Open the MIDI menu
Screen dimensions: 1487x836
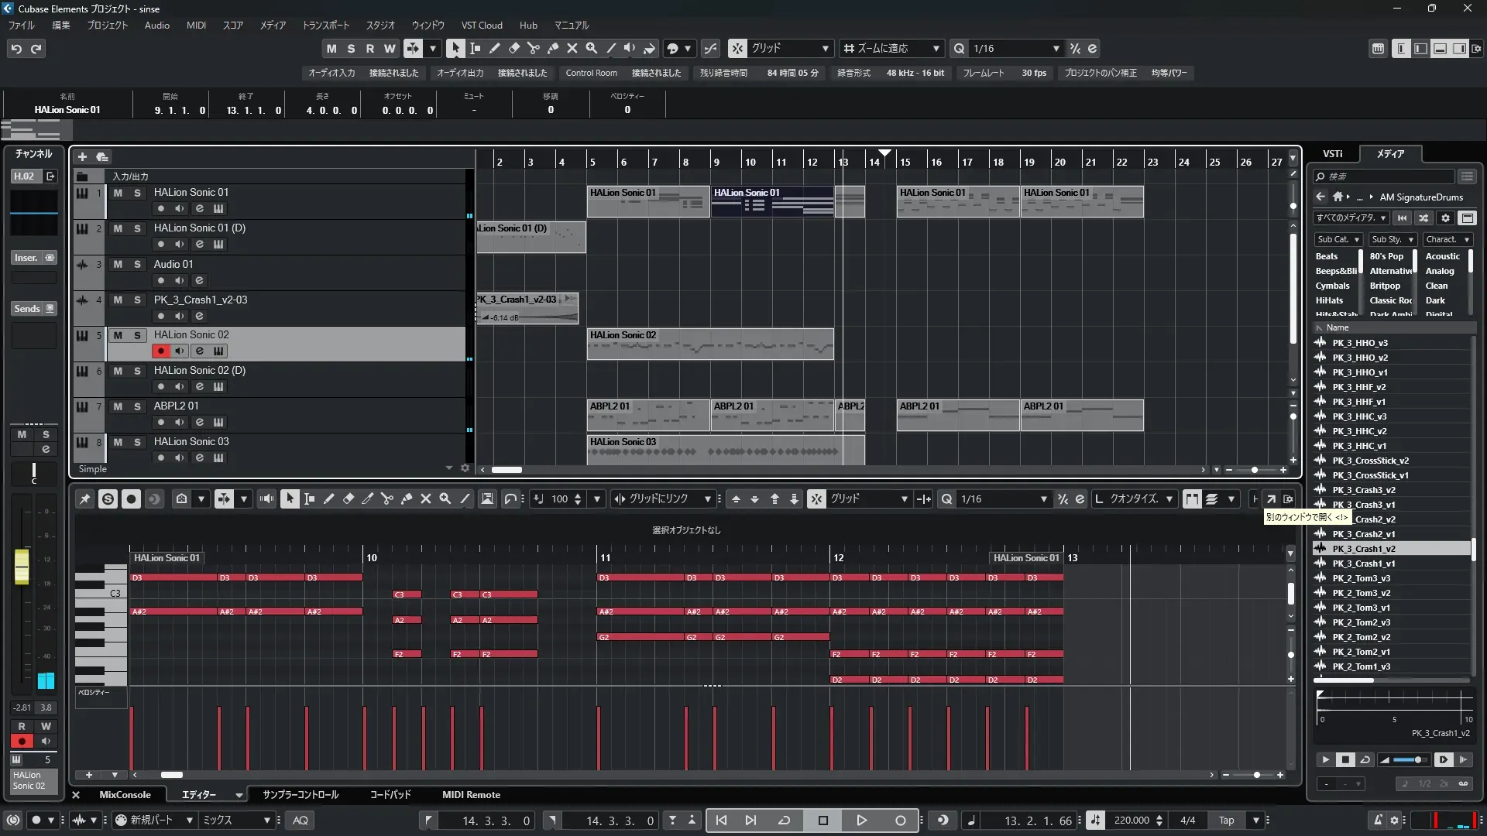pos(196,26)
